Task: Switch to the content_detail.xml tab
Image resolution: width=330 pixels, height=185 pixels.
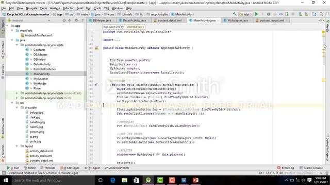Action: 170,21
